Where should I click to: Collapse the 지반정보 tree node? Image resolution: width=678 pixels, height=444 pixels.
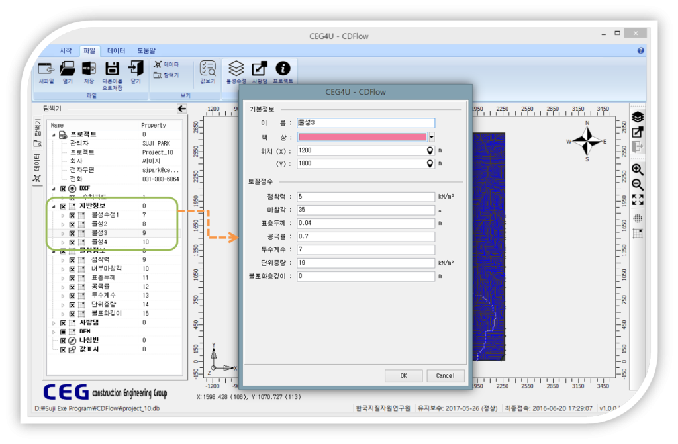[54, 206]
